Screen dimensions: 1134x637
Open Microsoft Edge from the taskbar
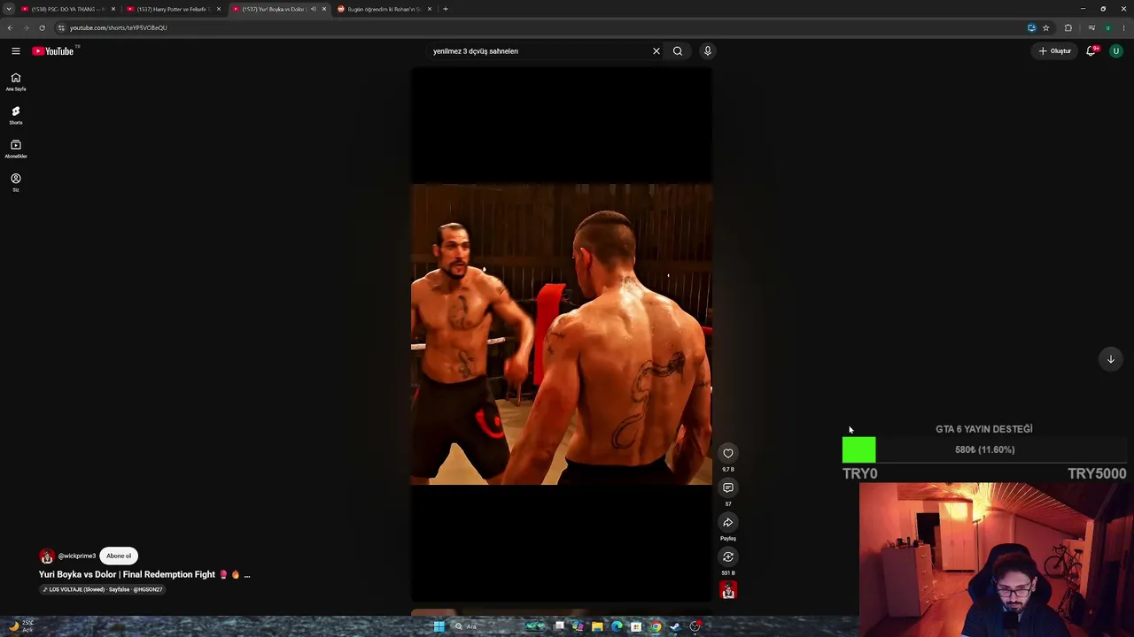tap(617, 626)
